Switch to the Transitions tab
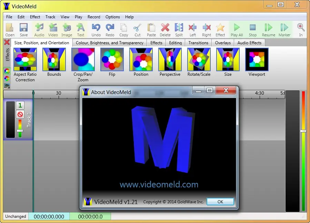Image resolution: width=310 pixels, height=223 pixels. (x=198, y=43)
